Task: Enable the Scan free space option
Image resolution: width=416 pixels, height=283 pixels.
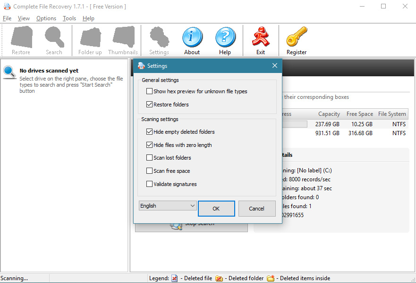Action: (x=149, y=171)
